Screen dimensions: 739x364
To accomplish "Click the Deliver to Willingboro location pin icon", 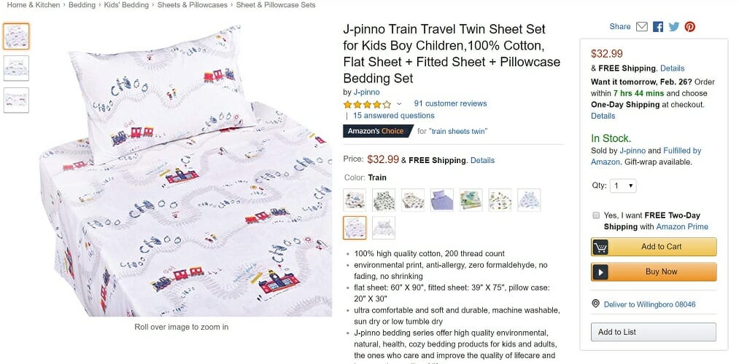I will [595, 304].
